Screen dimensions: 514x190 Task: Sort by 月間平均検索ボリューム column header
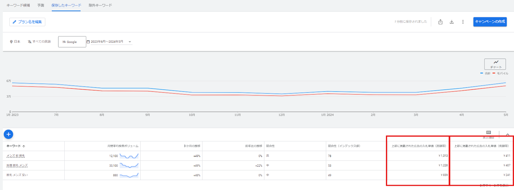click(x=123, y=146)
